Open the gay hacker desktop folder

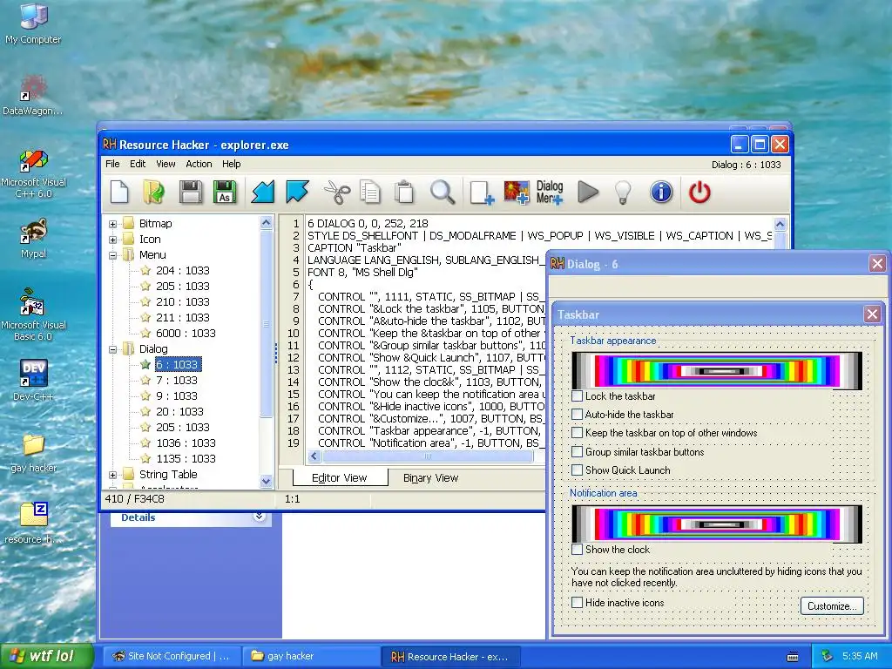point(33,453)
